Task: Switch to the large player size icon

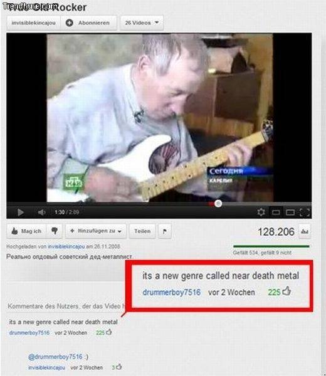Action: (290, 212)
